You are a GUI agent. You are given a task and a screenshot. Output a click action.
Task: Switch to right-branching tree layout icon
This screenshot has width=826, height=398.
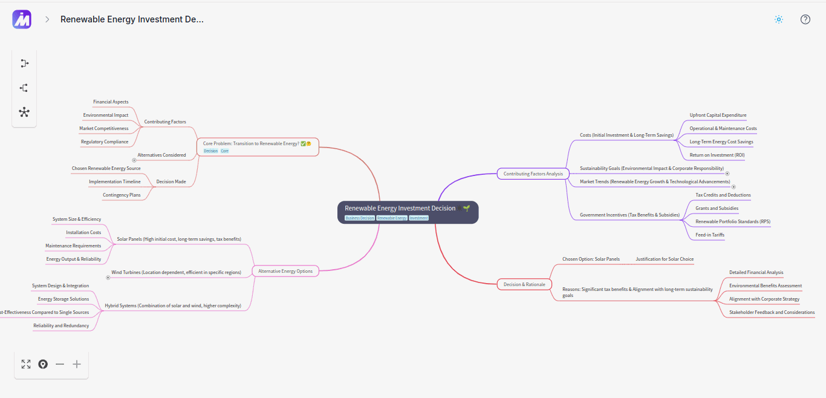tap(24, 64)
